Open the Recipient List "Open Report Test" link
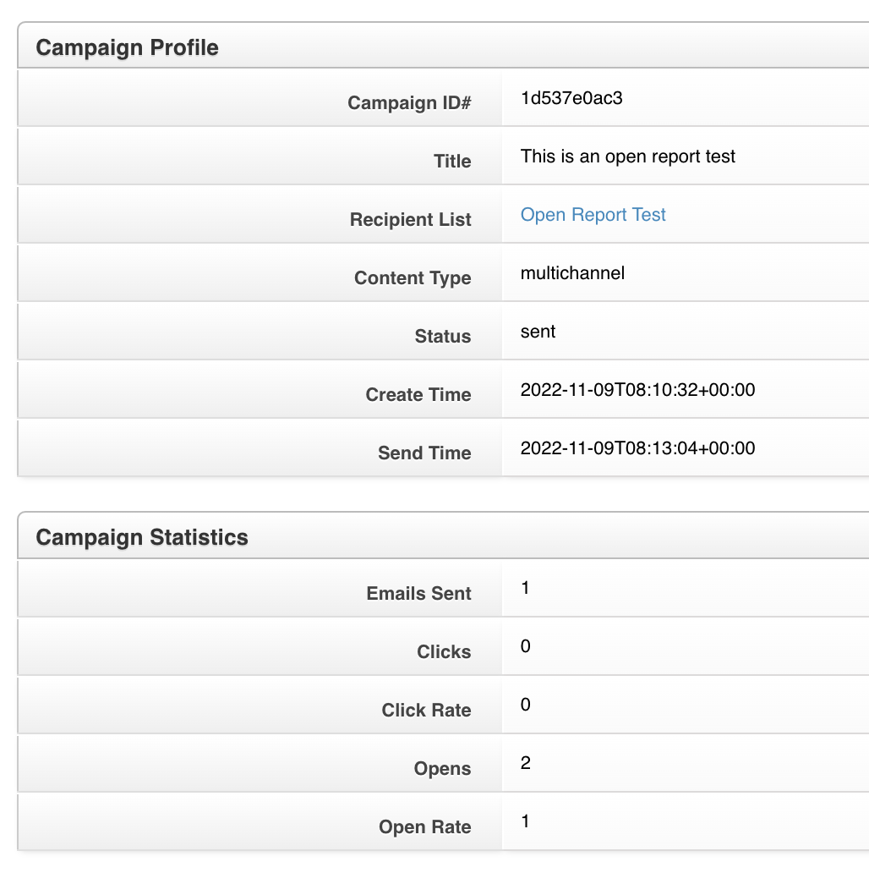The width and height of the screenshot is (869, 873). point(593,215)
